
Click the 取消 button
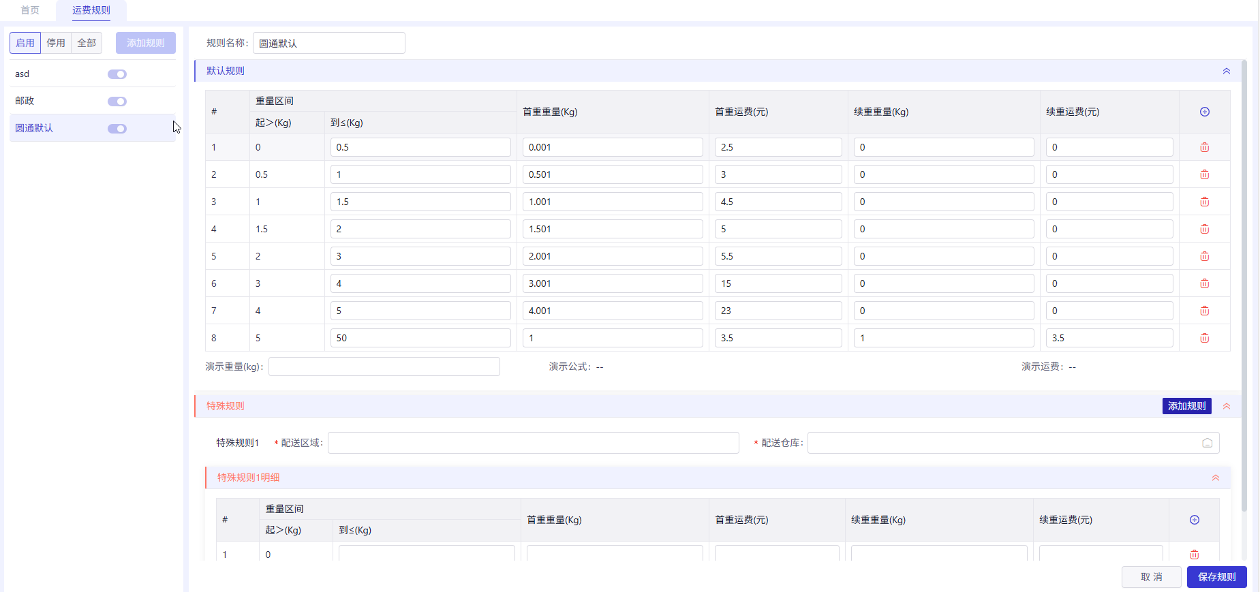tap(1152, 577)
